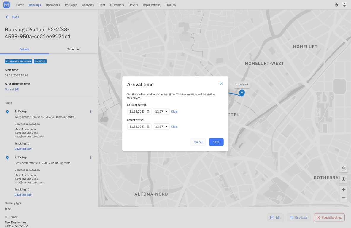Open options menu for 1. Pickup
The width and height of the screenshot is (351, 228).
point(90,112)
